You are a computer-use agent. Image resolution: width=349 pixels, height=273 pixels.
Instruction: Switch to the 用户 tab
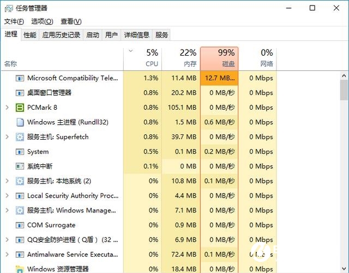[111, 35]
